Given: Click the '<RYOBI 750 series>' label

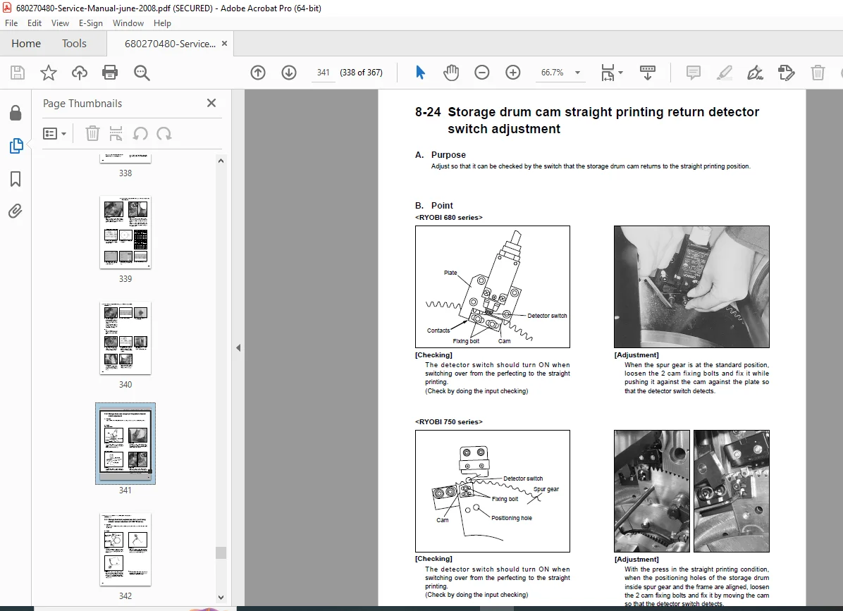Looking at the screenshot, I should pyautogui.click(x=448, y=422).
